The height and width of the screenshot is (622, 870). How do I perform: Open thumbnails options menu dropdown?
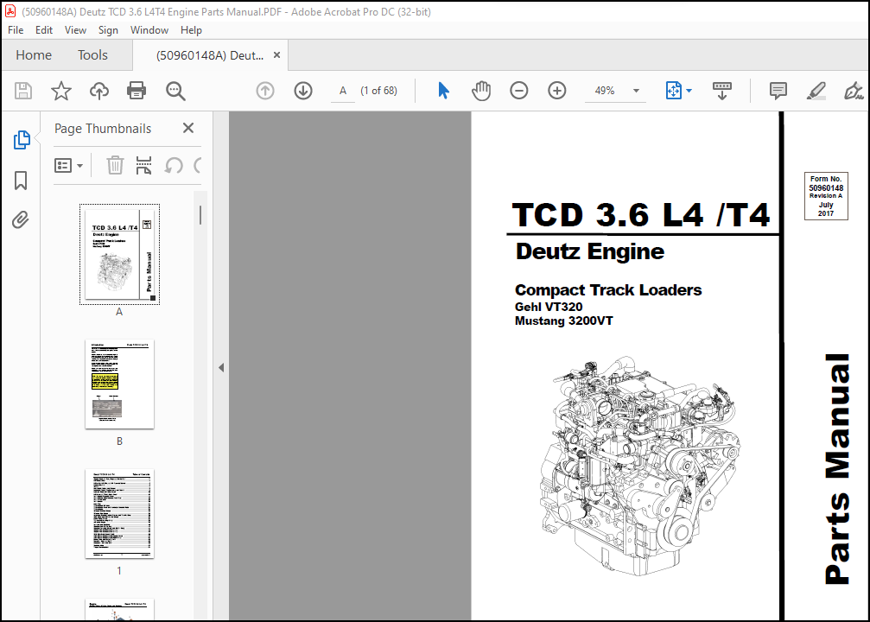tap(69, 165)
